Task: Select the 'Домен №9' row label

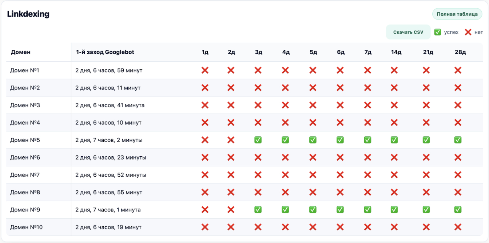Action: click(25, 210)
